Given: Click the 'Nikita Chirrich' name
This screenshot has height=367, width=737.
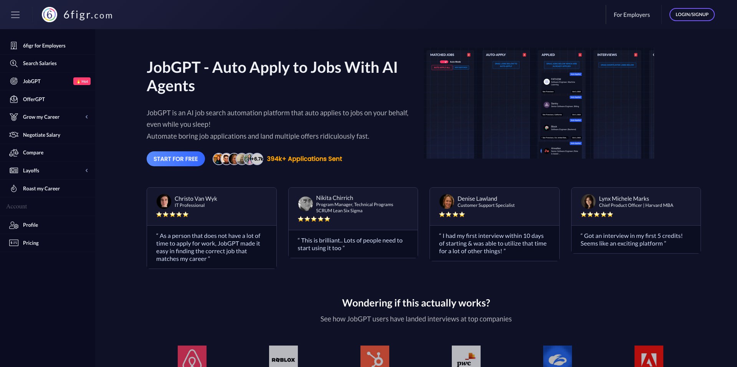Looking at the screenshot, I should click(x=334, y=198).
